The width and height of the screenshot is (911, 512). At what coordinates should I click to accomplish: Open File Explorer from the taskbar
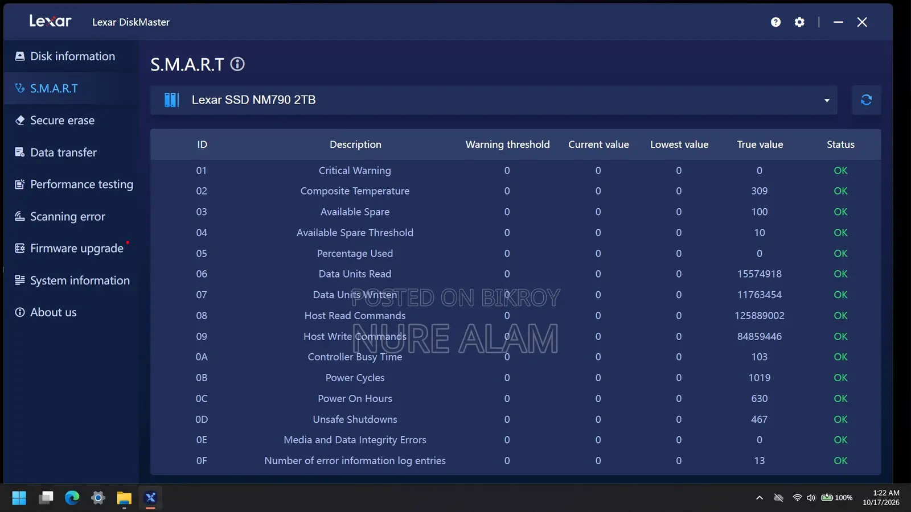point(124,498)
